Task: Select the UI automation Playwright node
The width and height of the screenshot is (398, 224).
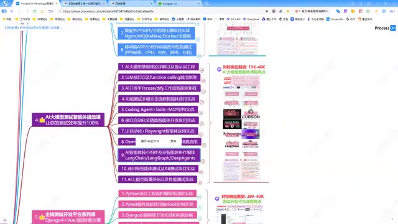Action: 158,131
